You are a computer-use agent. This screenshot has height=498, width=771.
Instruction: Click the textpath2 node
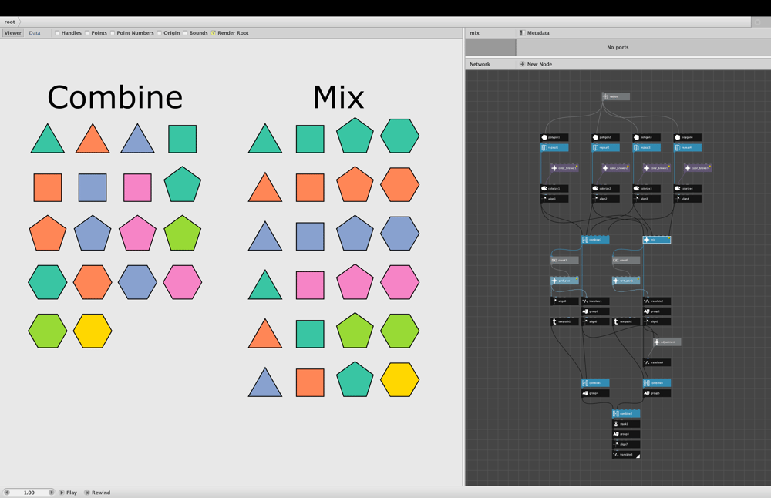(x=626, y=321)
